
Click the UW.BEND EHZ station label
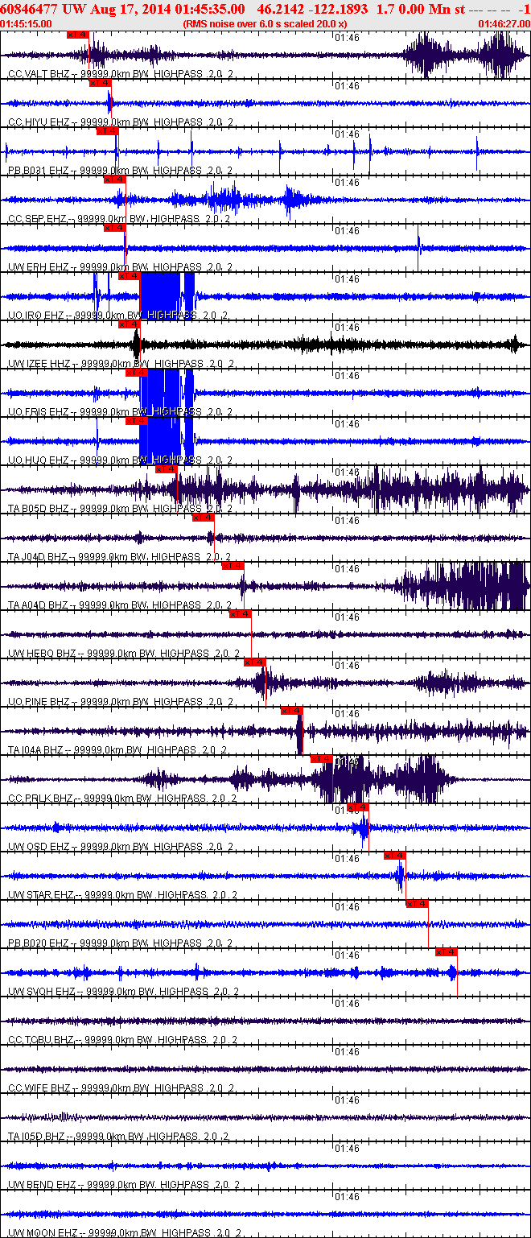point(42,1185)
